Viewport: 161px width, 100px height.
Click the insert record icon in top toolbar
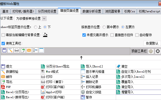click(x=35, y=50)
